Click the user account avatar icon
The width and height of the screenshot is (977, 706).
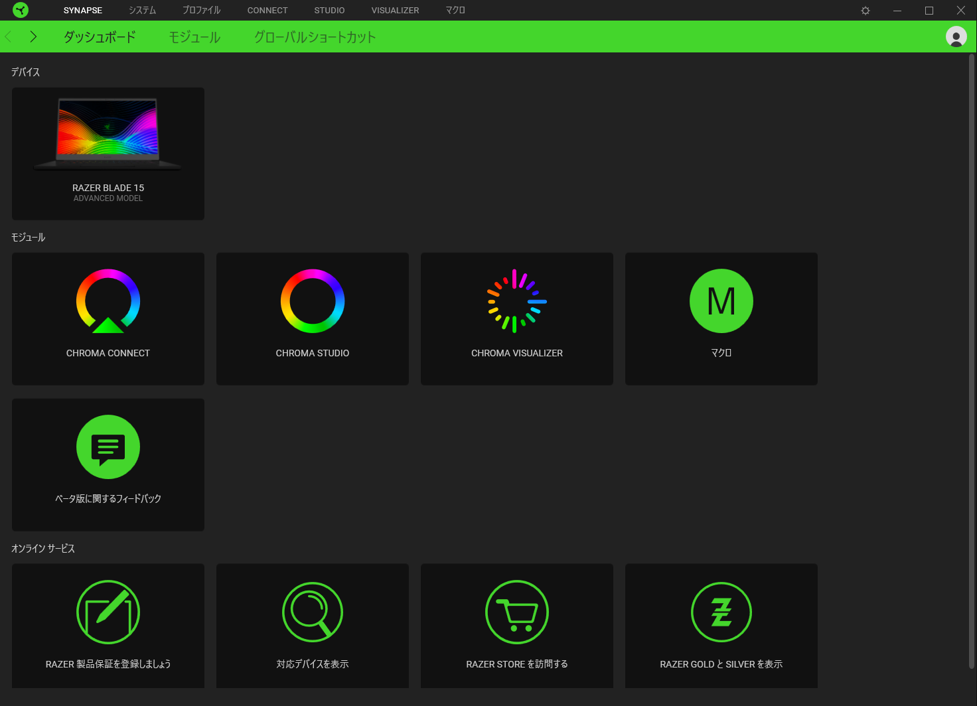click(956, 37)
